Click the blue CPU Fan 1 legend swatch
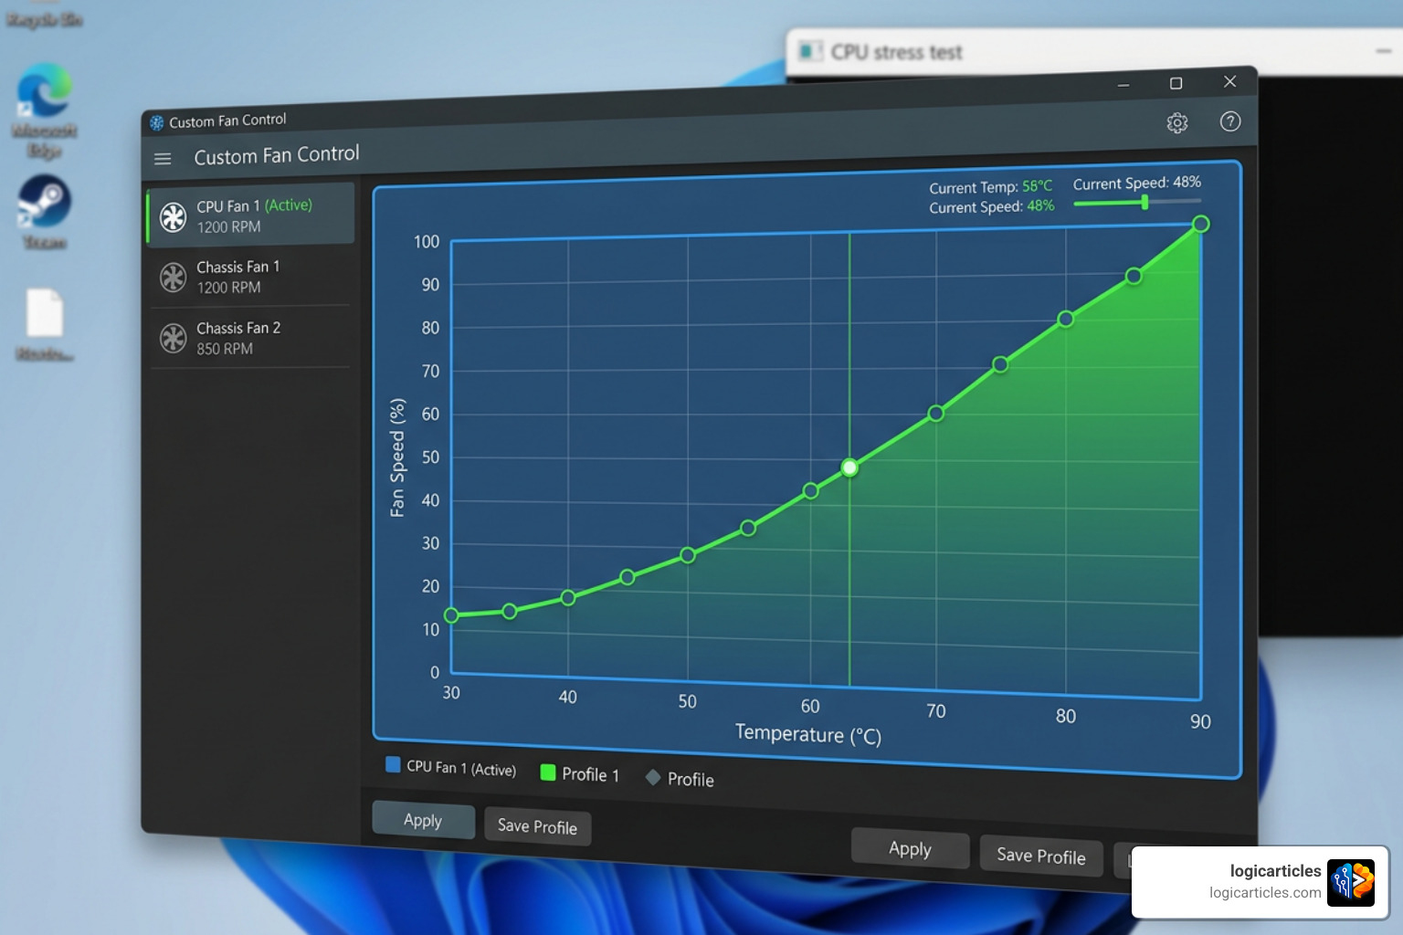Screen dimensions: 1403x935 393,764
